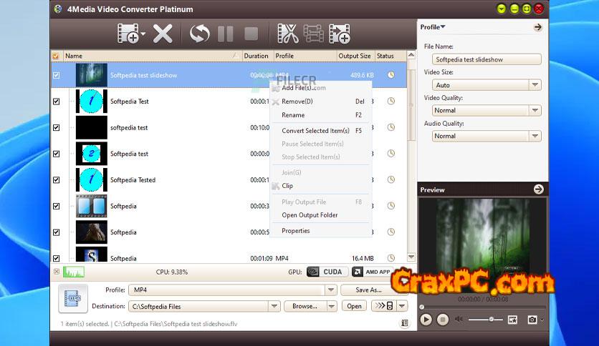Click the Stop toolbar icon
This screenshot has height=346, width=599.
[x=251, y=34]
